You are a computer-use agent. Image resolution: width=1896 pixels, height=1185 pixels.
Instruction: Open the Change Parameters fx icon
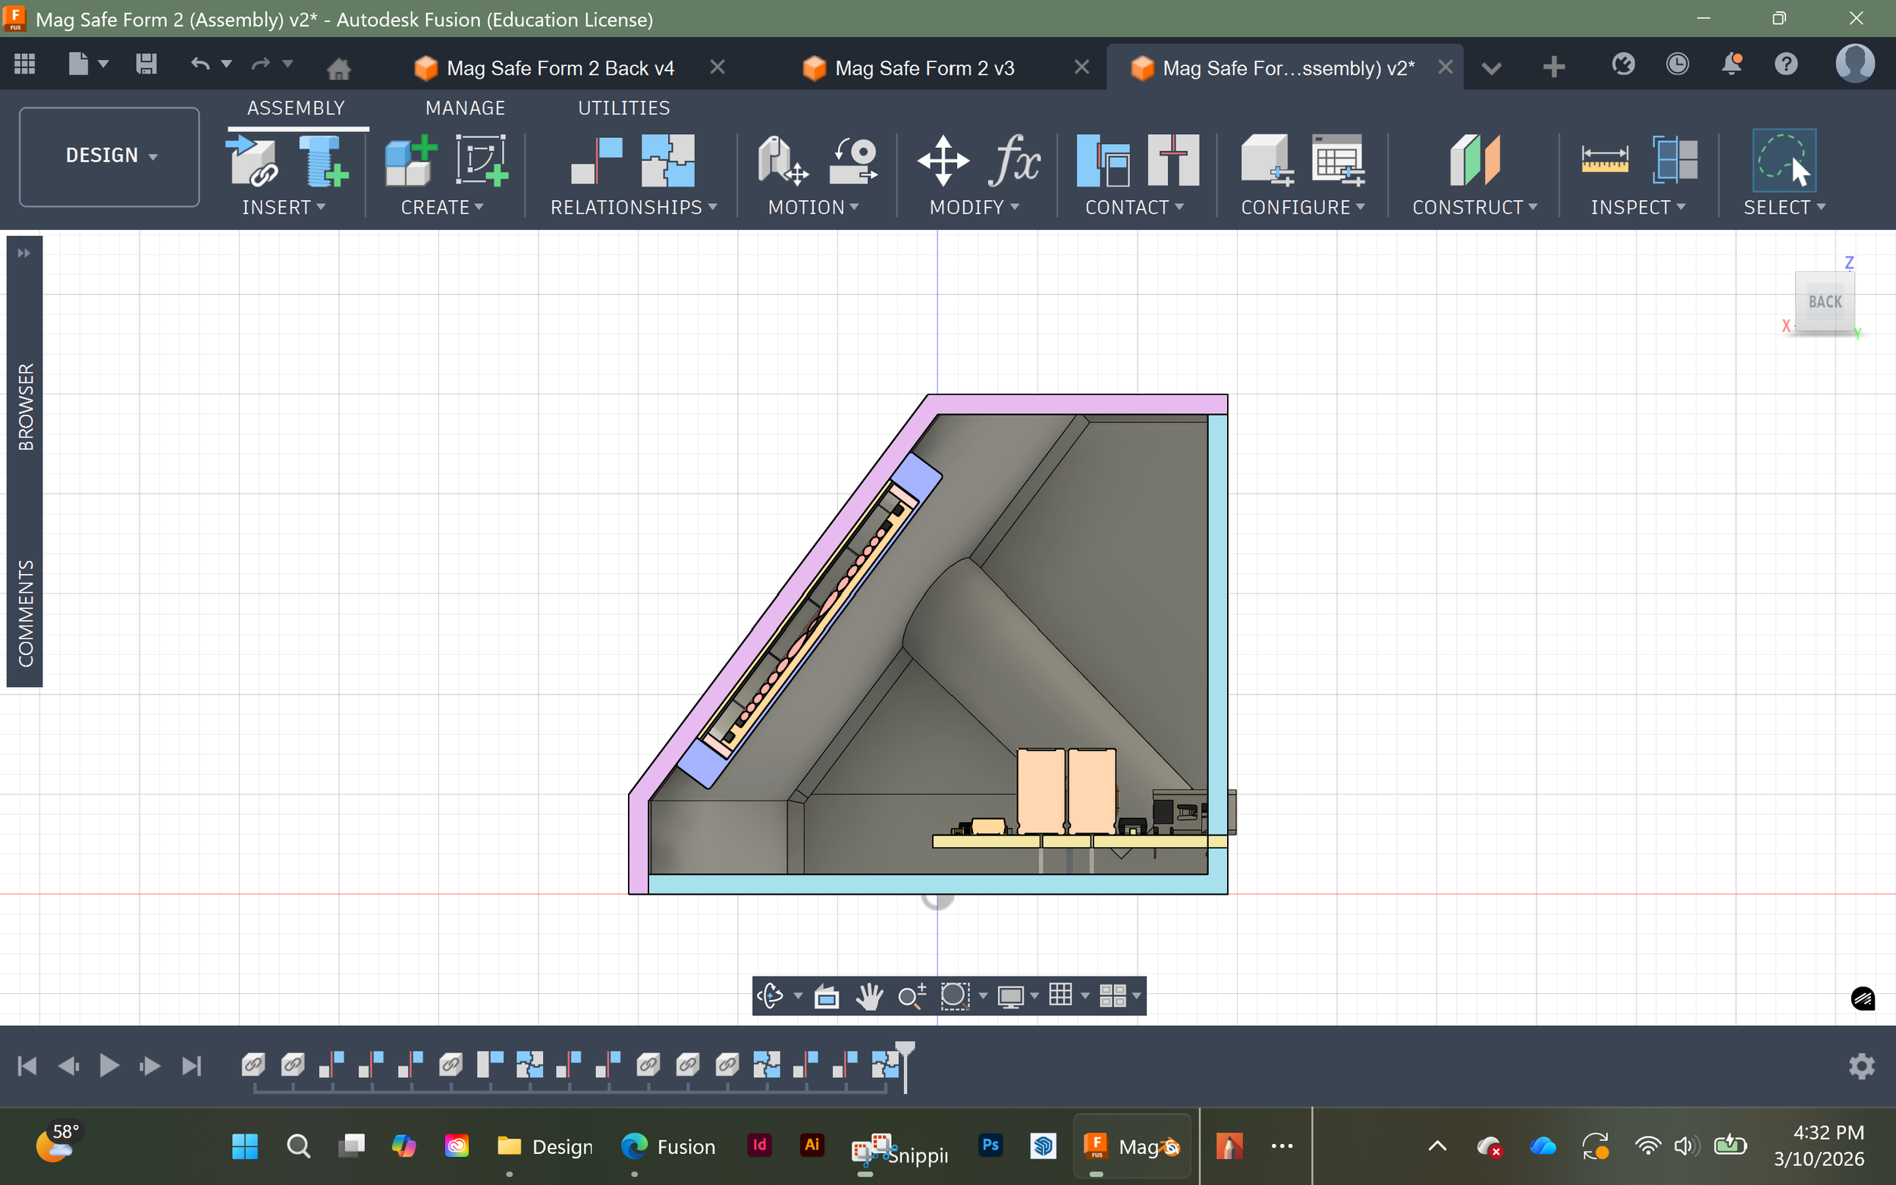tap(1014, 161)
